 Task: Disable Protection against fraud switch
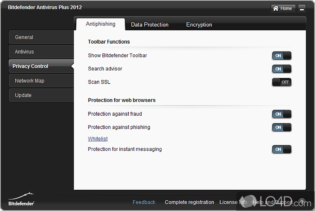[x=282, y=114]
